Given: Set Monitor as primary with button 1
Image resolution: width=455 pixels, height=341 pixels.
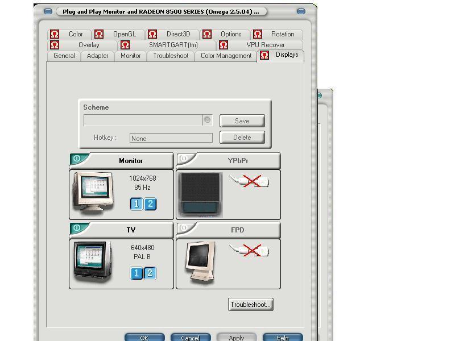Looking at the screenshot, I should pos(136,204).
